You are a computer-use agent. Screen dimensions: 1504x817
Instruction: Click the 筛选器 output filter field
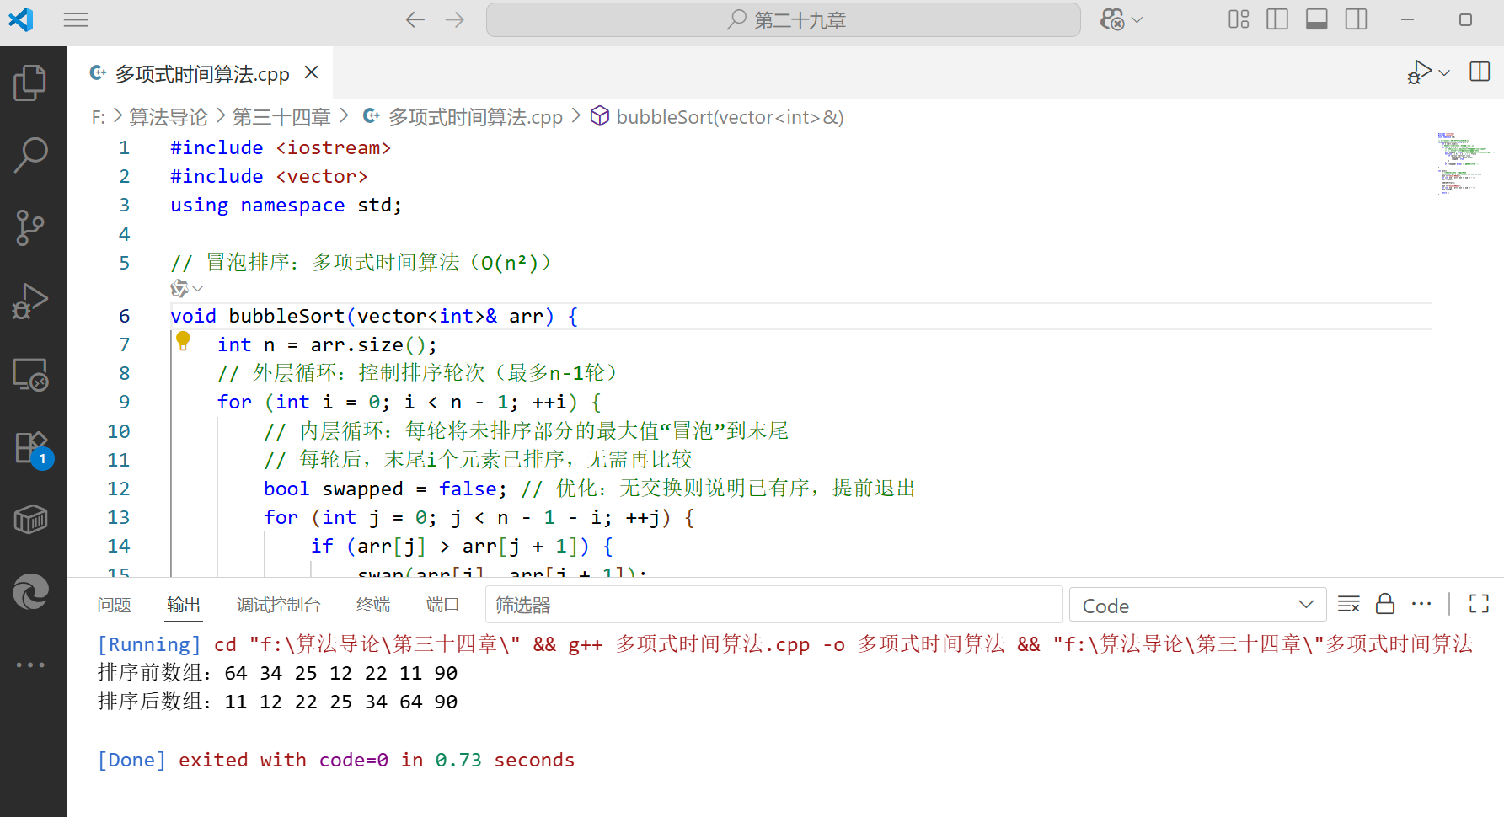[x=773, y=606]
